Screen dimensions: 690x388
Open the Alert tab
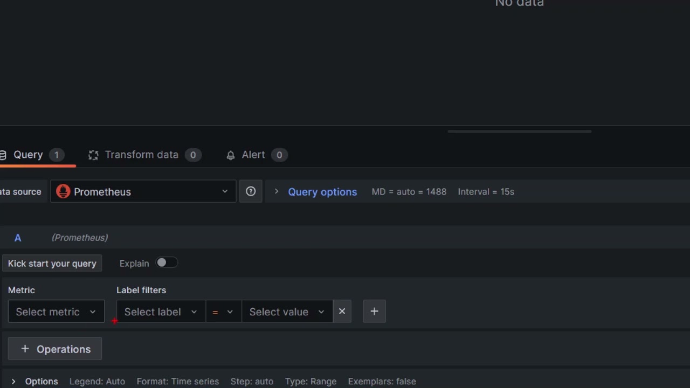[257, 155]
